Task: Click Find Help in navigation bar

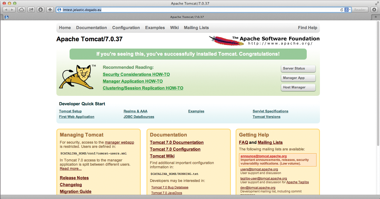Action: (308, 28)
